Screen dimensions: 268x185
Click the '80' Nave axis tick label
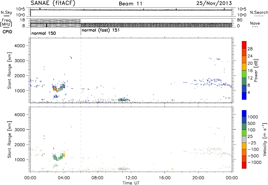click(x=240, y=20)
